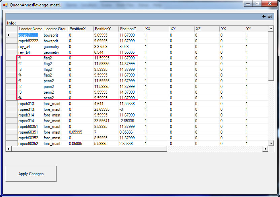Click the geometry group cell for rey_a4
The width and height of the screenshot is (280, 197).
55,47
